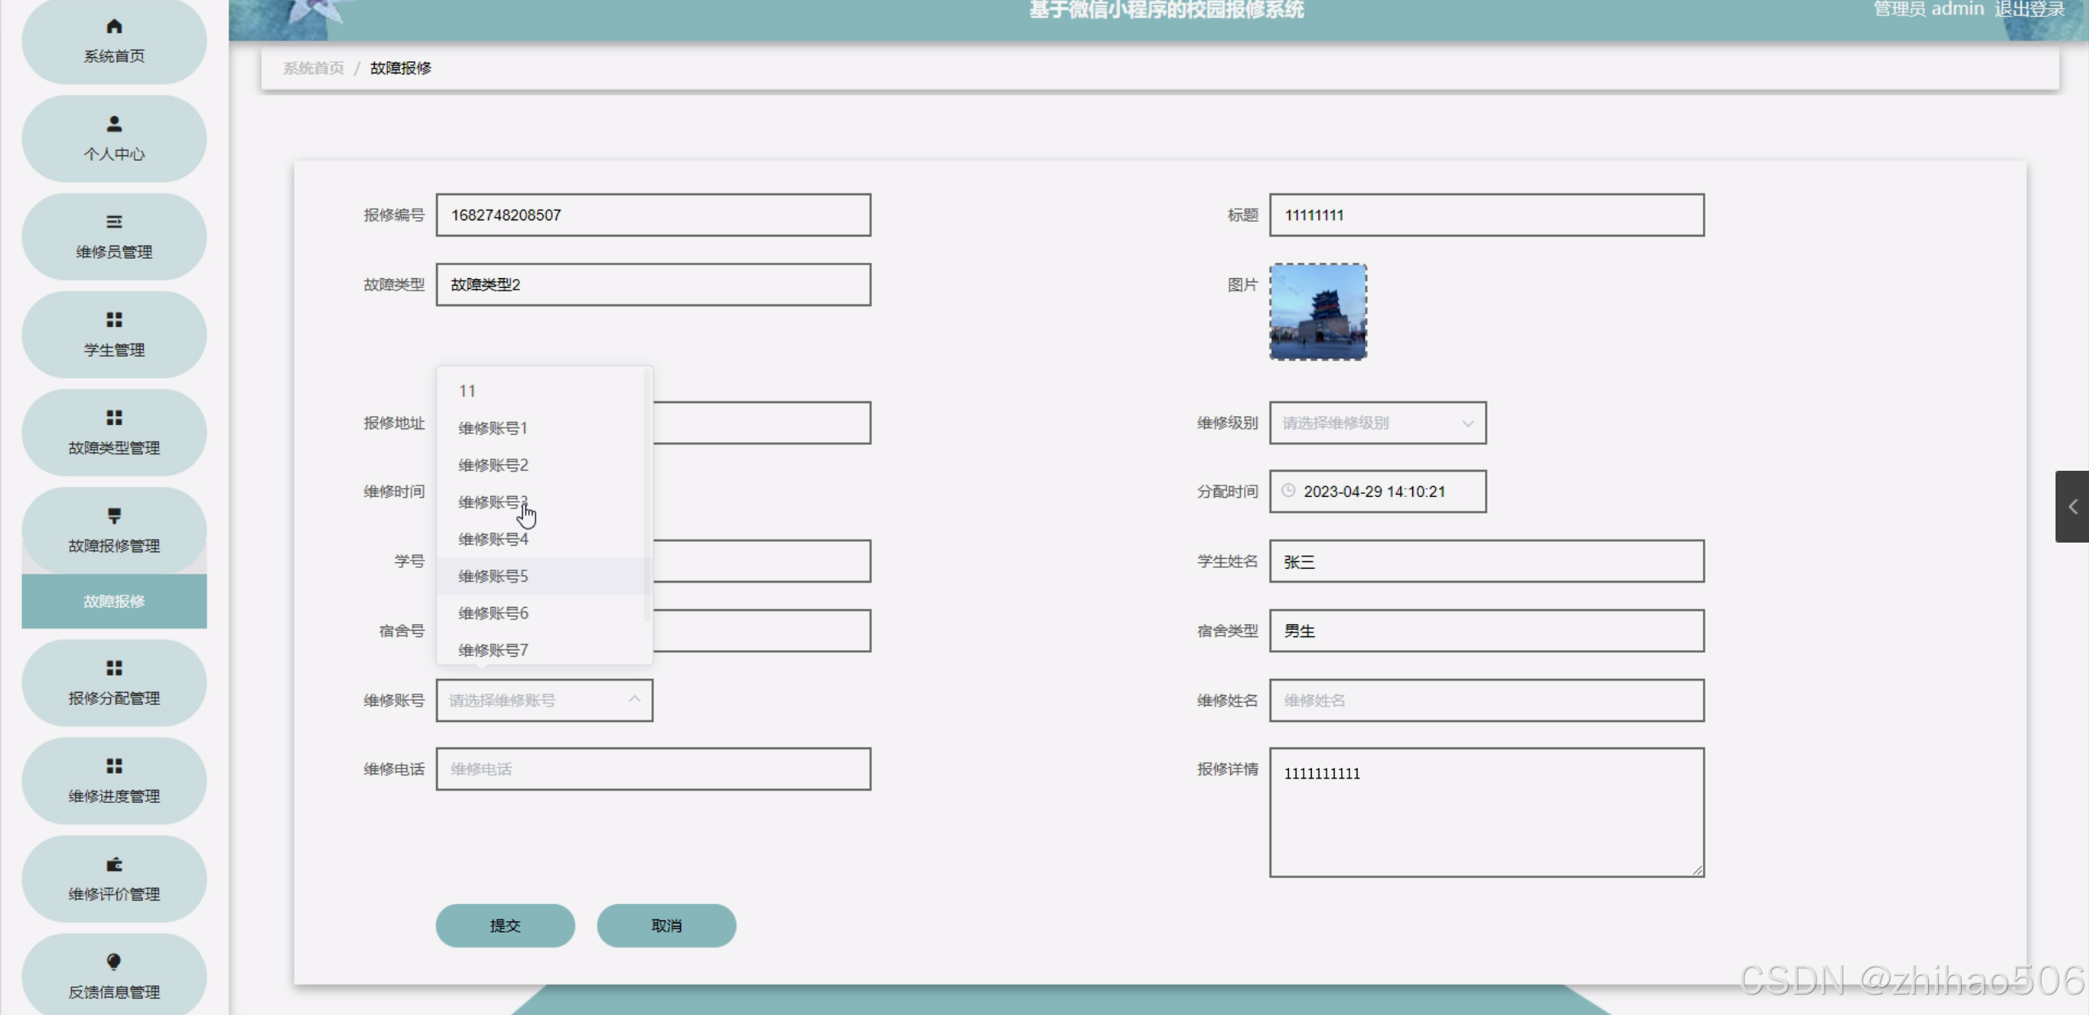Click the 反馈信息管理 bulb icon
The height and width of the screenshot is (1015, 2089).
coord(114,962)
